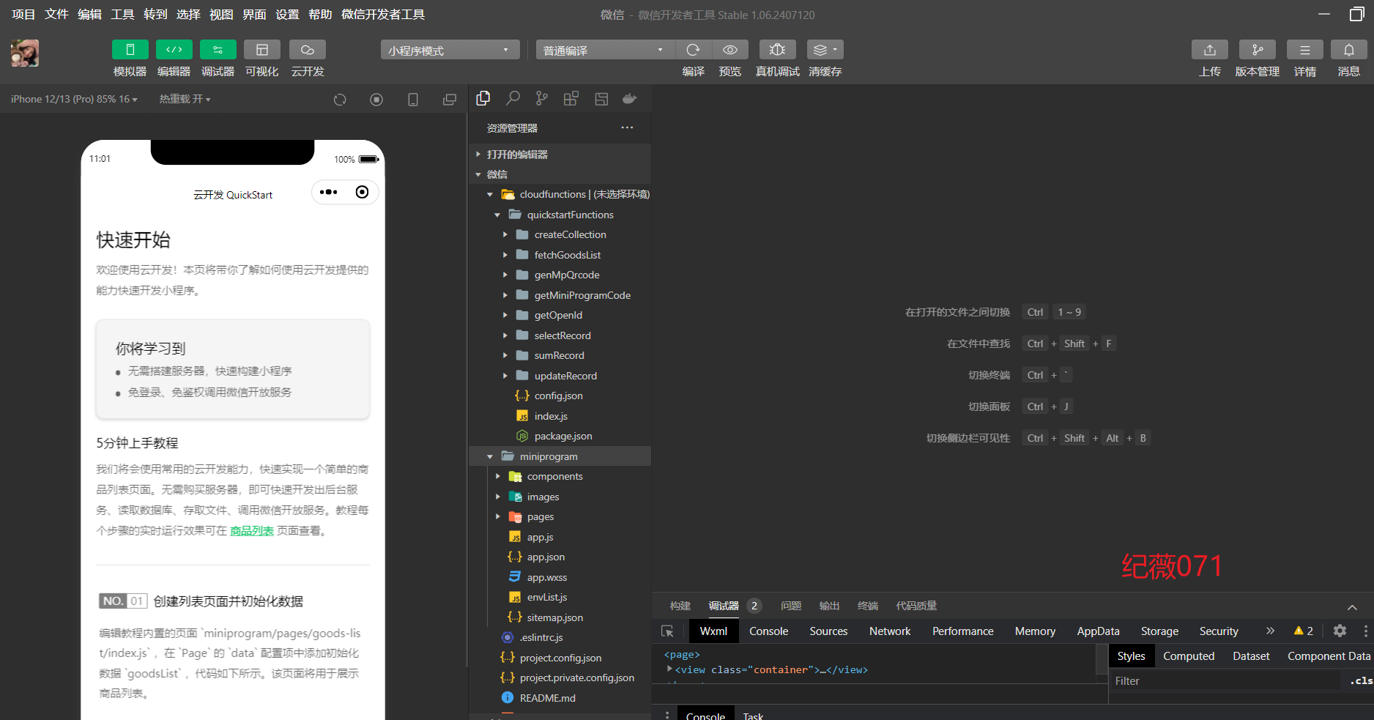The width and height of the screenshot is (1374, 720).
Task: Switch to the 终端 panel tab
Action: 867,606
